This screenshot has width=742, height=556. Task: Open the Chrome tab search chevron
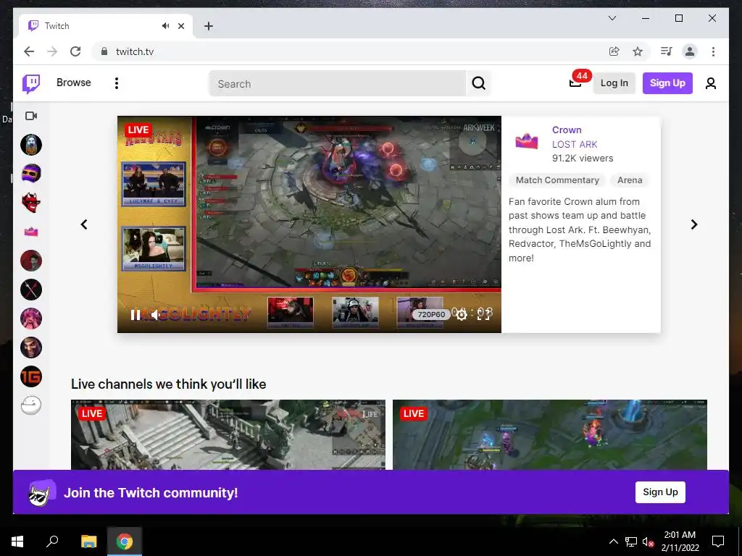click(x=612, y=18)
